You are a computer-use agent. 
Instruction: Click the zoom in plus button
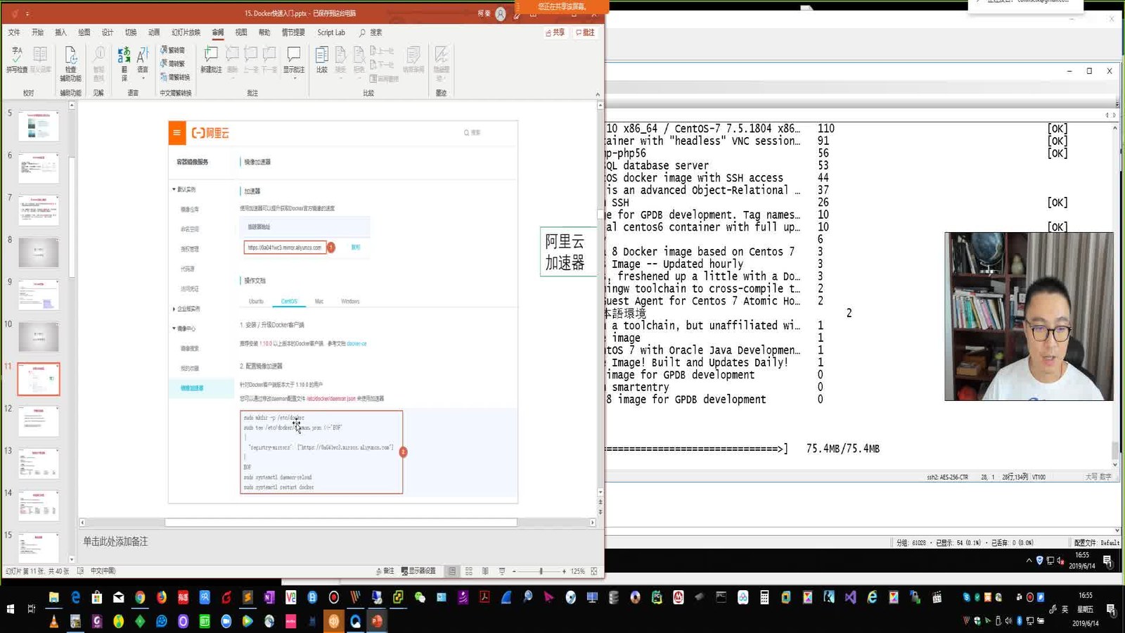(564, 571)
